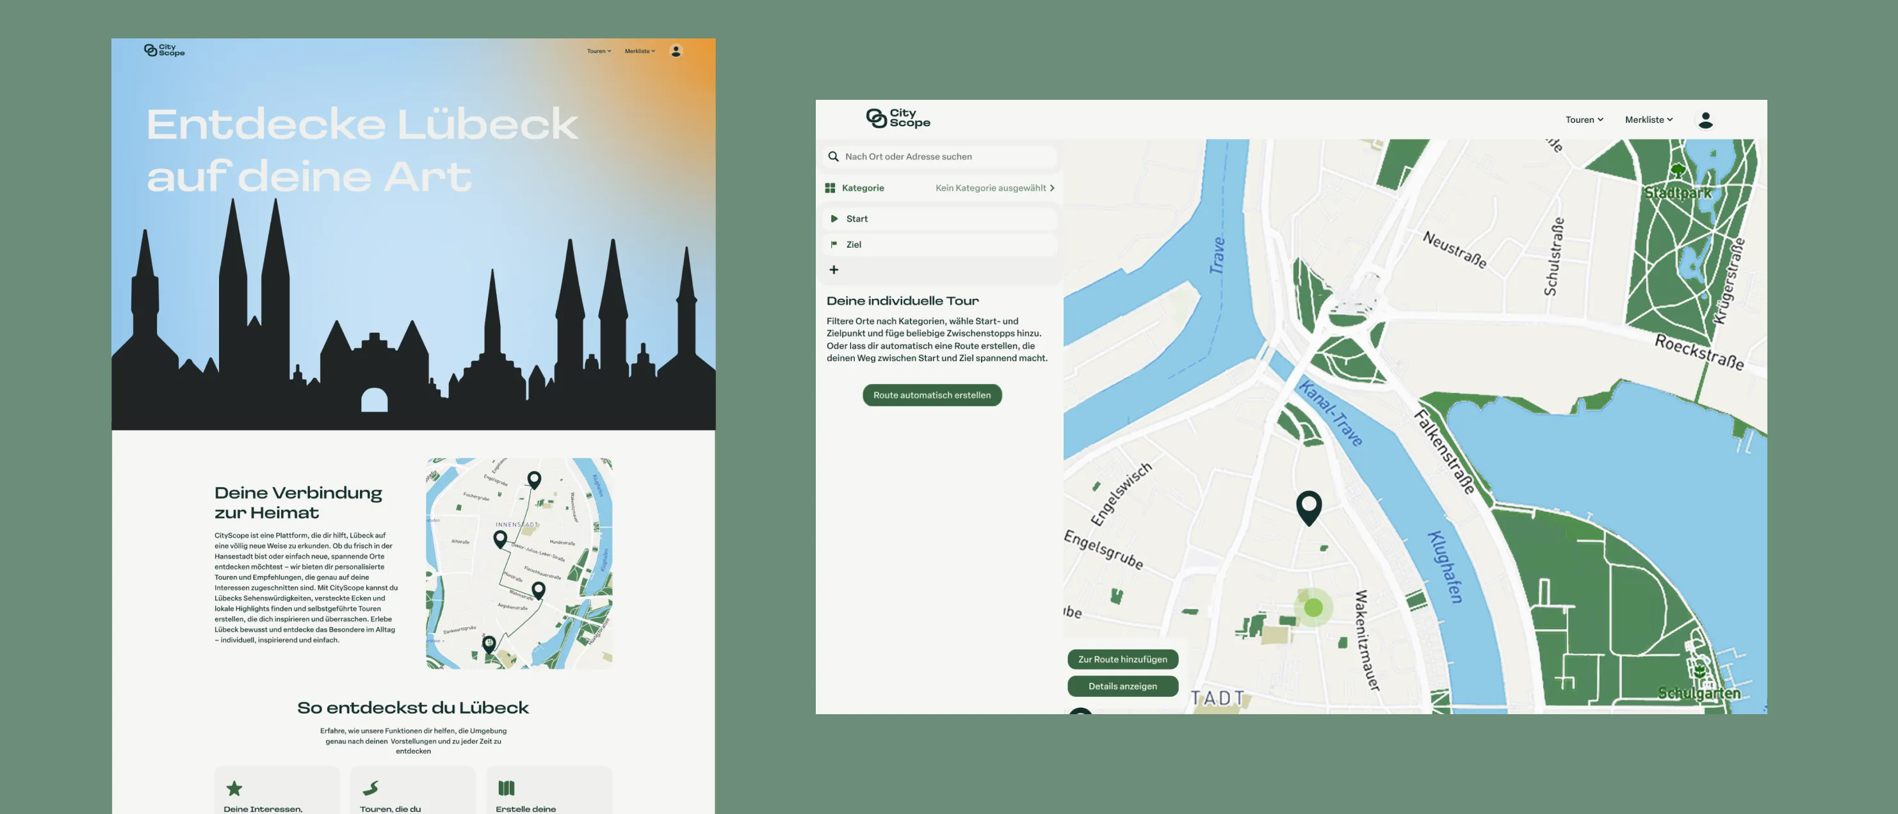The width and height of the screenshot is (1898, 814).
Task: Click the route icon on the Touren card
Action: pyautogui.click(x=371, y=788)
